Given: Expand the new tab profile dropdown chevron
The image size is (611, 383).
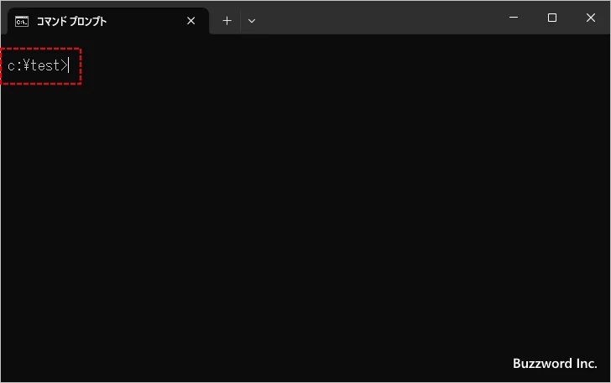Looking at the screenshot, I should [x=252, y=21].
